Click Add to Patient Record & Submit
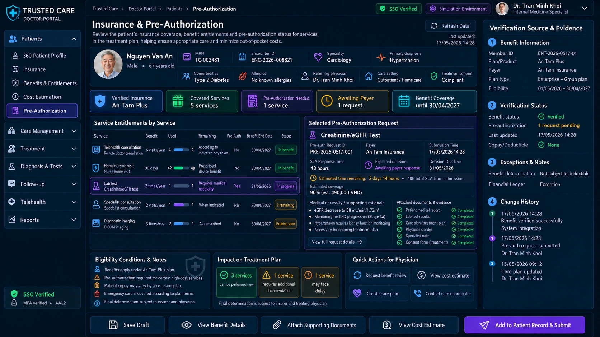The height and width of the screenshot is (337, 600). 525,325
